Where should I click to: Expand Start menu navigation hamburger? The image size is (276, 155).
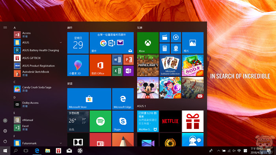coord(5,28)
